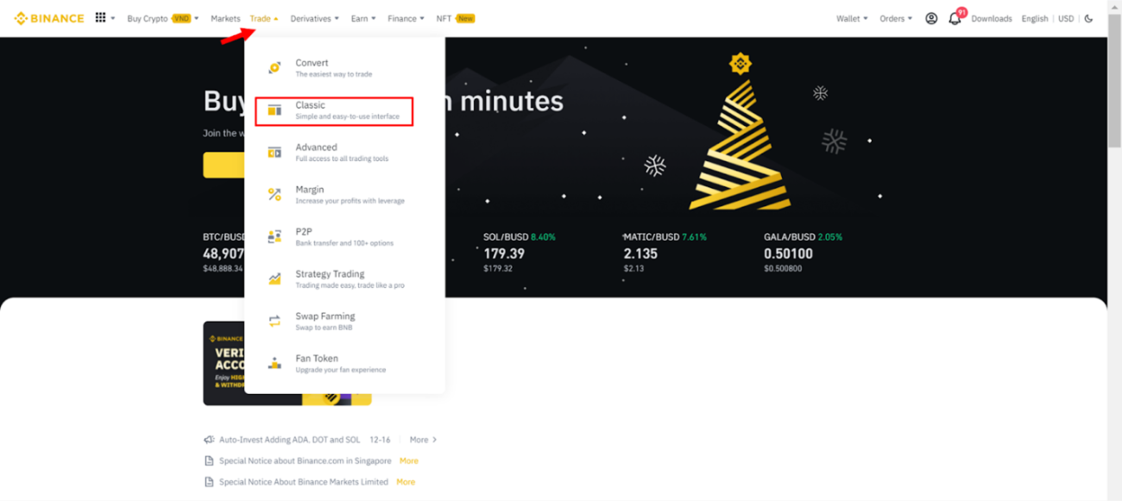
Task: Click the Strategy Trading chart icon
Action: coord(274,279)
